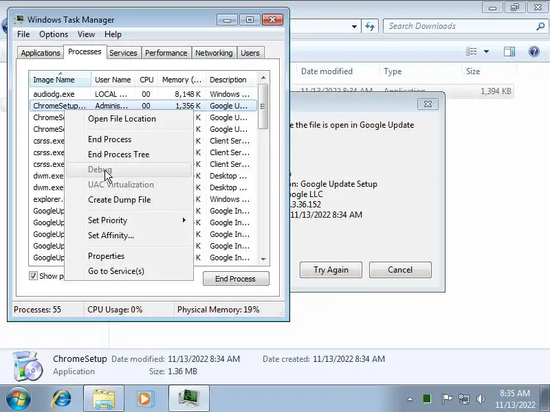Click the Processes: 55 status bar entry
The width and height of the screenshot is (550, 412).
(x=37, y=310)
